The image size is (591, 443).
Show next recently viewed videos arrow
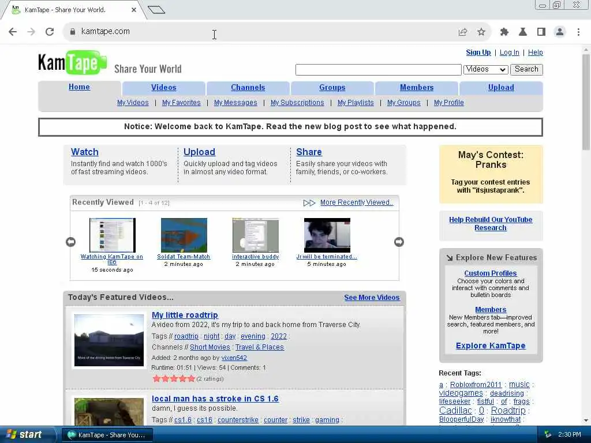coord(399,242)
